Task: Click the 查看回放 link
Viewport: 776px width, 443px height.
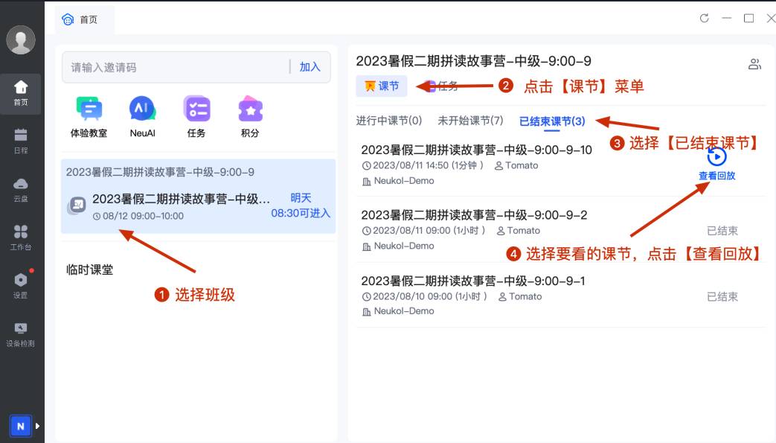Action: click(x=716, y=176)
